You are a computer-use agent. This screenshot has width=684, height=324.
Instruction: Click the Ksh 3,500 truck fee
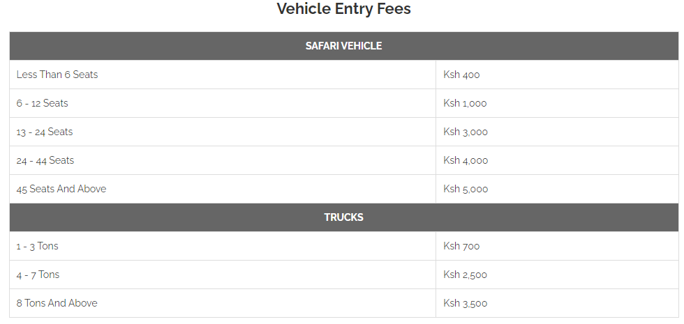point(465,303)
